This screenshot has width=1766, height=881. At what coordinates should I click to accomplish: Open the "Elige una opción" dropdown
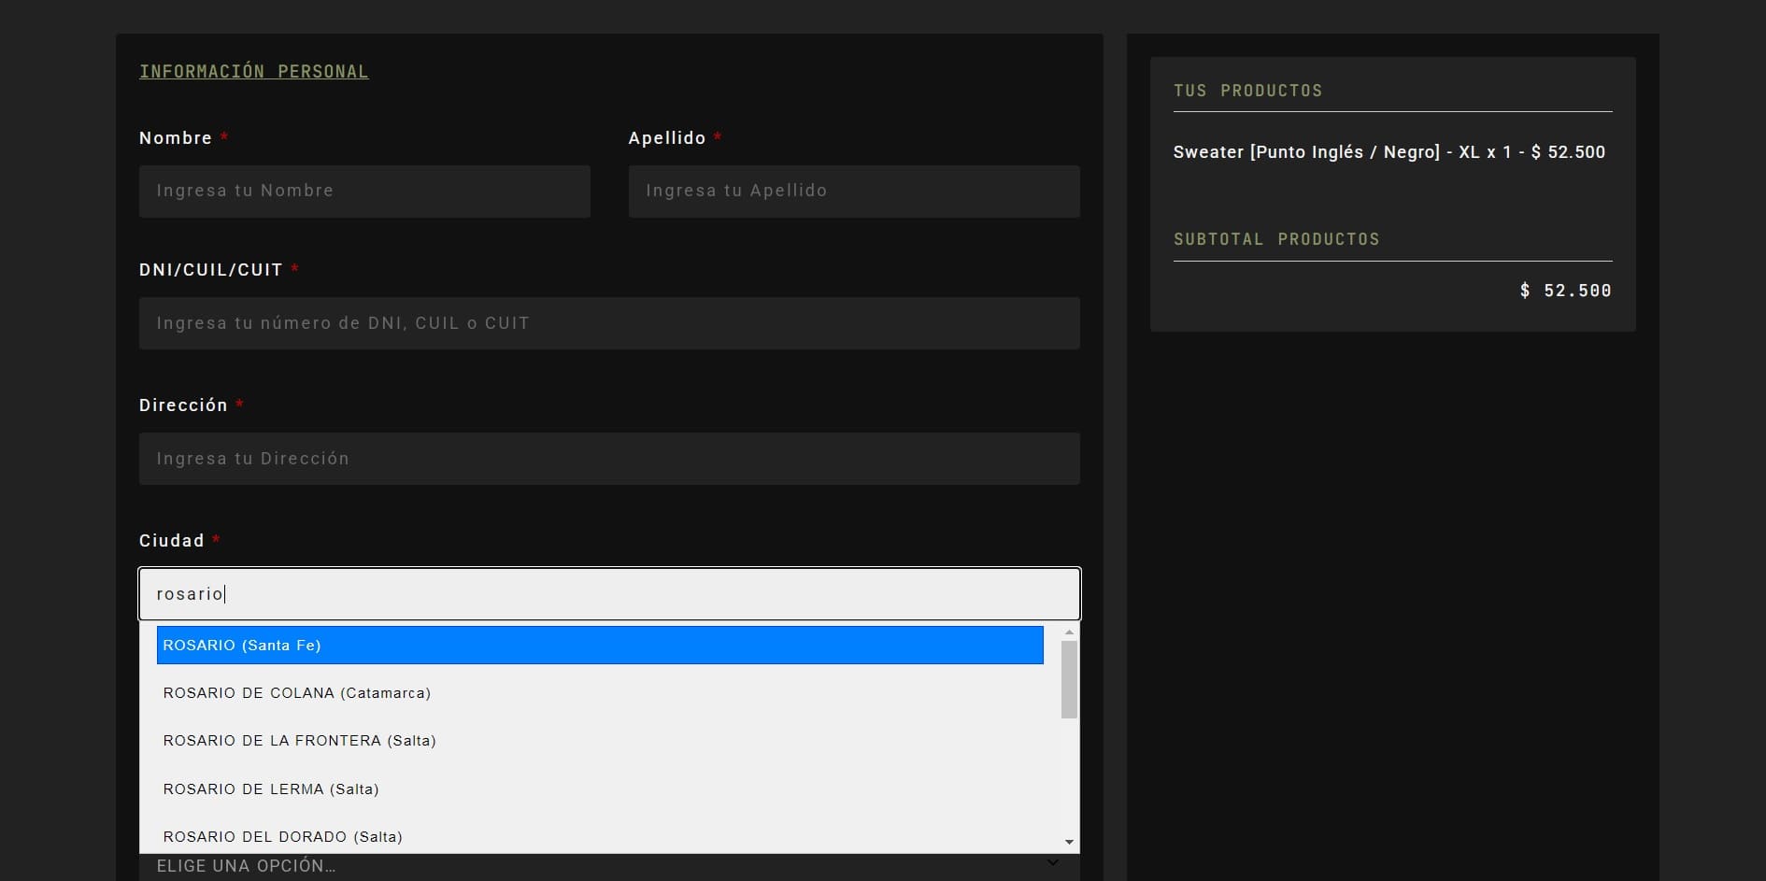[x=609, y=867]
